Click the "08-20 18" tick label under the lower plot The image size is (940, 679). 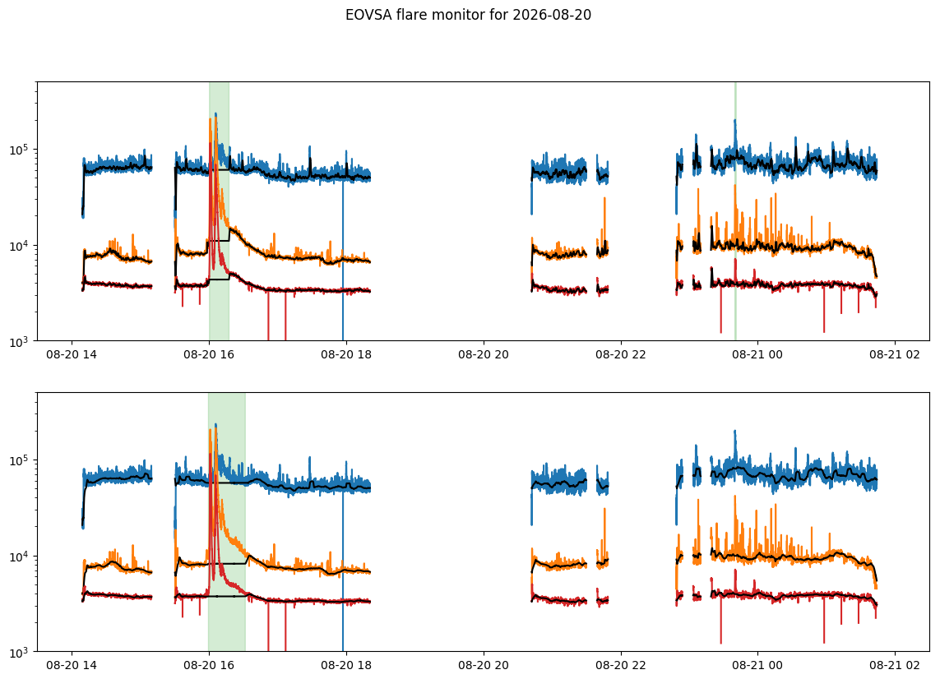click(346, 665)
